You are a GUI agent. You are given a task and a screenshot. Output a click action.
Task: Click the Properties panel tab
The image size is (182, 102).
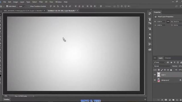[x=157, y=12]
